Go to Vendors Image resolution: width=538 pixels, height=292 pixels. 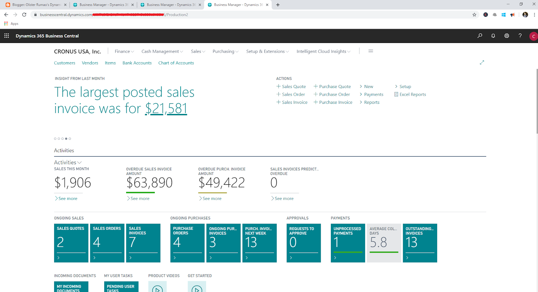point(90,63)
